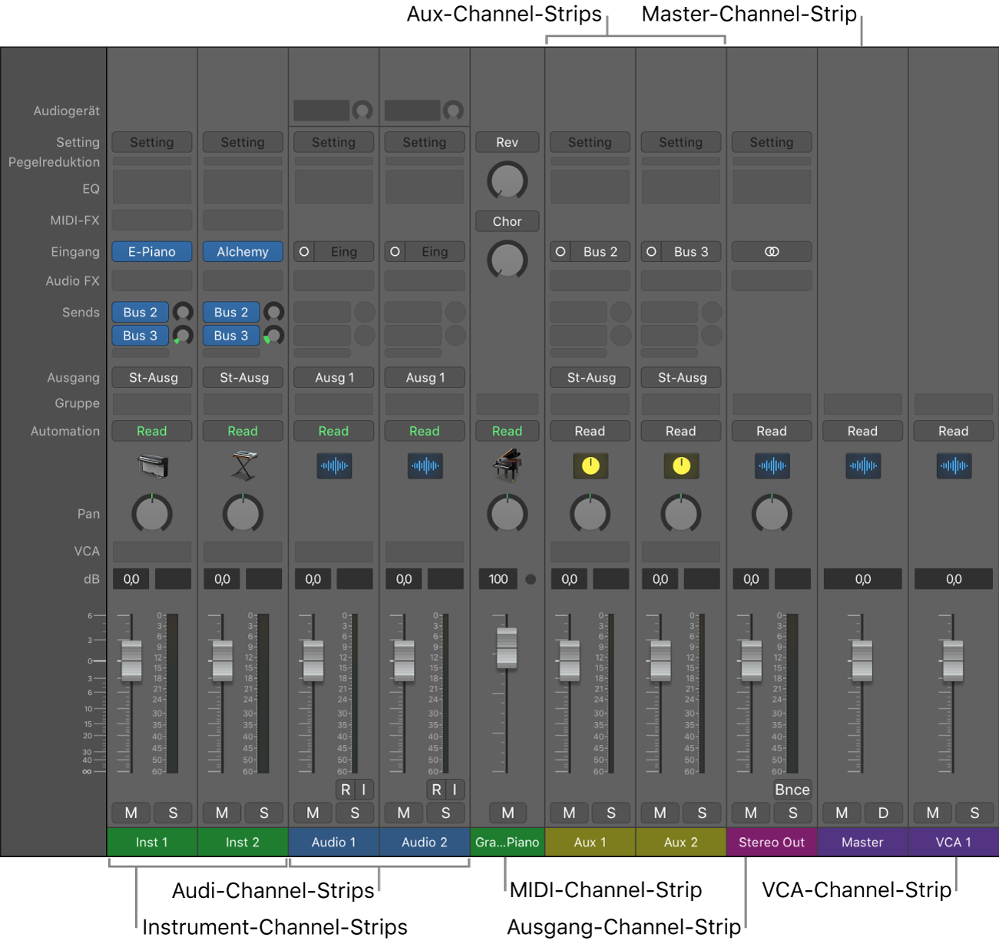Enable record on Audio 1 channel
Viewport: 999px width, 944px height.
coord(346,790)
